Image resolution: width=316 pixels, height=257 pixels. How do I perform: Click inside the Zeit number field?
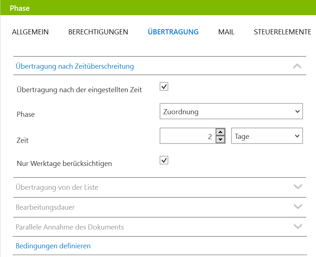pyautogui.click(x=188, y=136)
